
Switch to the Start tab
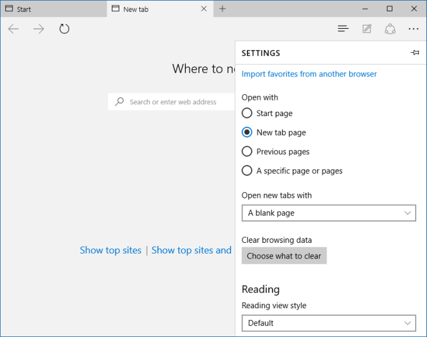click(x=53, y=9)
